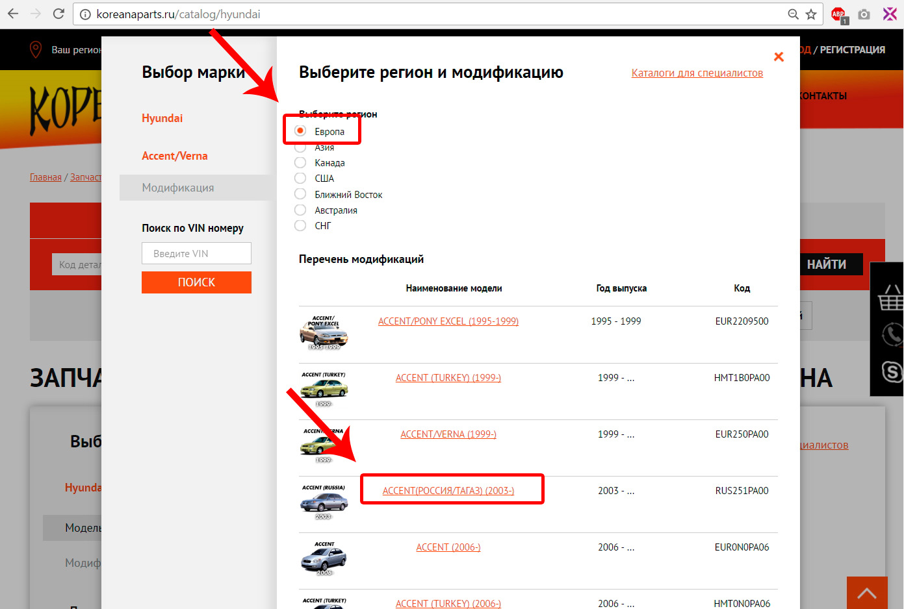
Task: Bookmark this page with the star icon
Action: (x=811, y=14)
